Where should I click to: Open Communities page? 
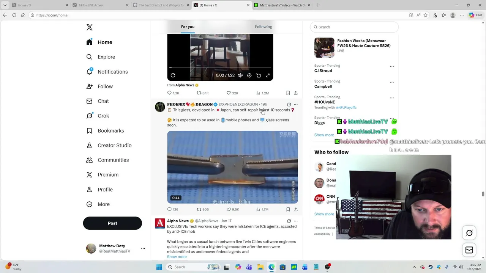(x=108, y=160)
